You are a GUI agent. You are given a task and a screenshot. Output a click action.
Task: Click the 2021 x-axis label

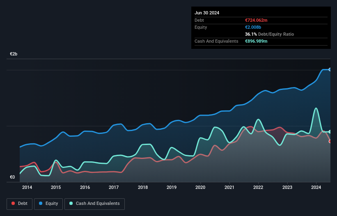[229, 187]
